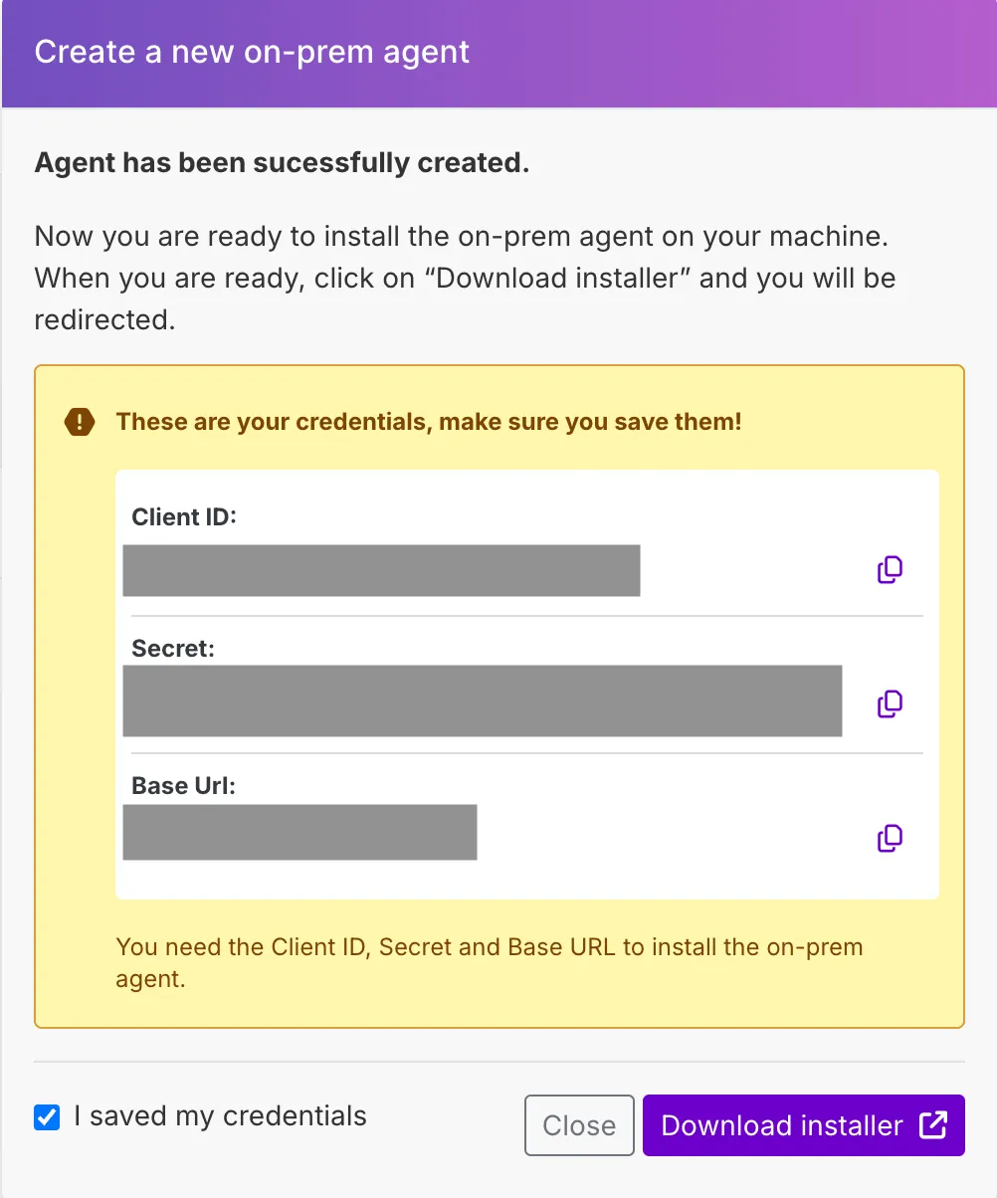Click the "Agent has been sucessfully created" heading
997x1198 pixels.
282,163
